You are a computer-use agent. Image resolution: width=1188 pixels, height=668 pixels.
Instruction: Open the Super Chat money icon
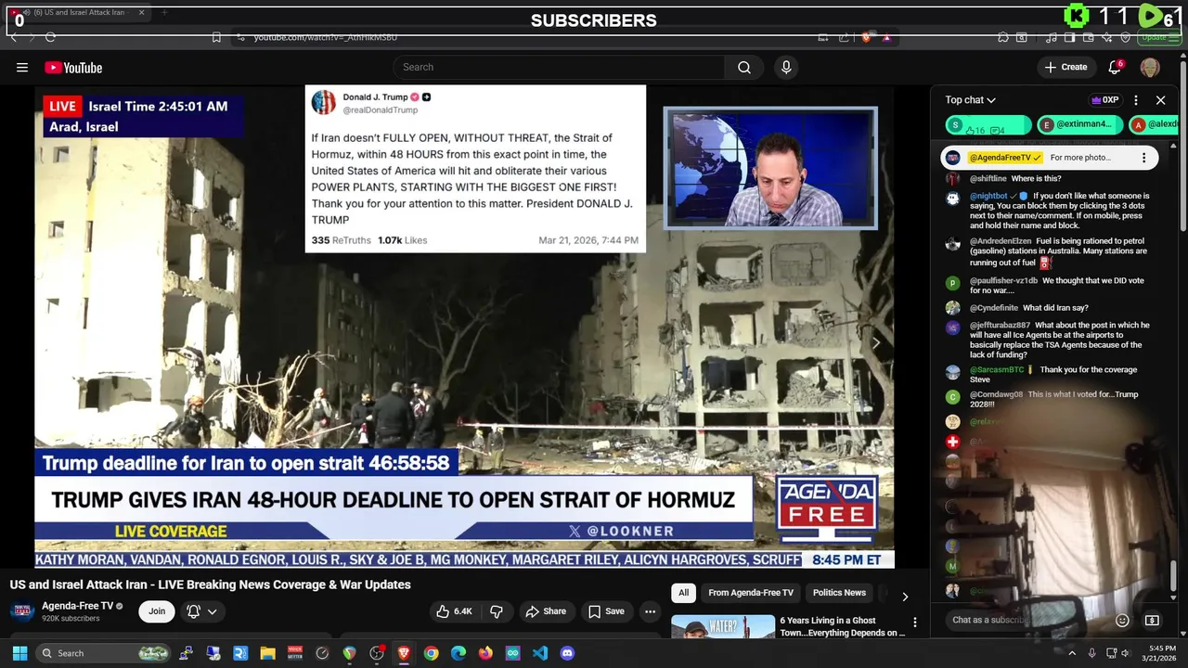[x=1152, y=620]
